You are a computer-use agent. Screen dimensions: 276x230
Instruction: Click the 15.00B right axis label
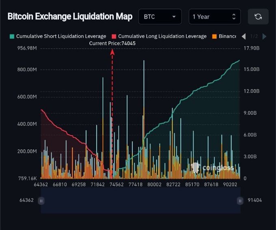[252, 69]
